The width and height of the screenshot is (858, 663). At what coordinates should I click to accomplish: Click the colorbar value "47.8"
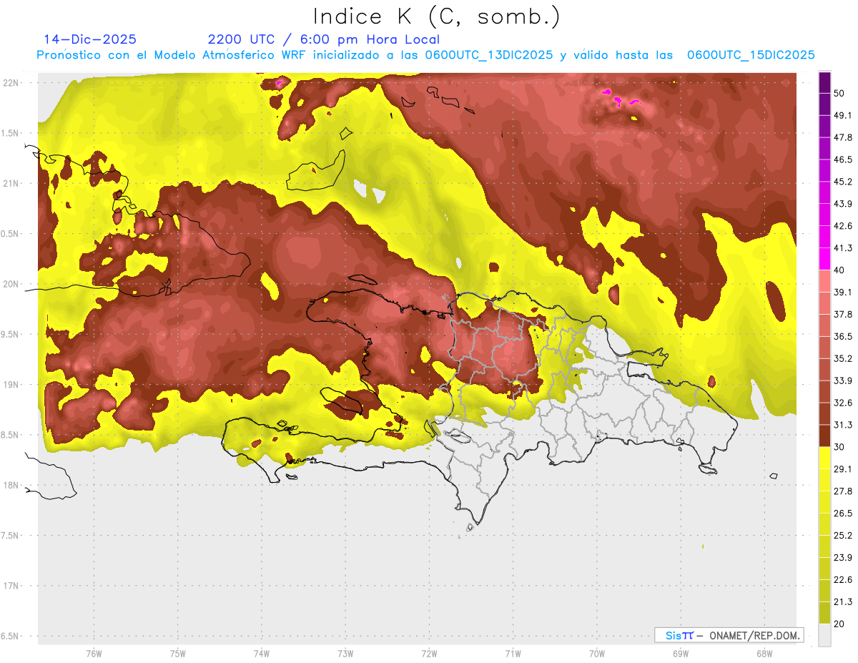click(843, 137)
